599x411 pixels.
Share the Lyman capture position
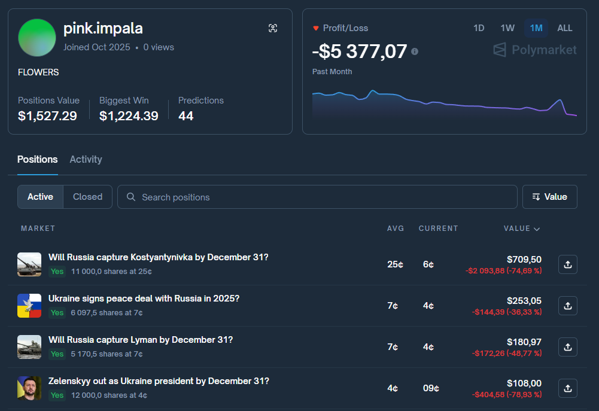coord(568,347)
